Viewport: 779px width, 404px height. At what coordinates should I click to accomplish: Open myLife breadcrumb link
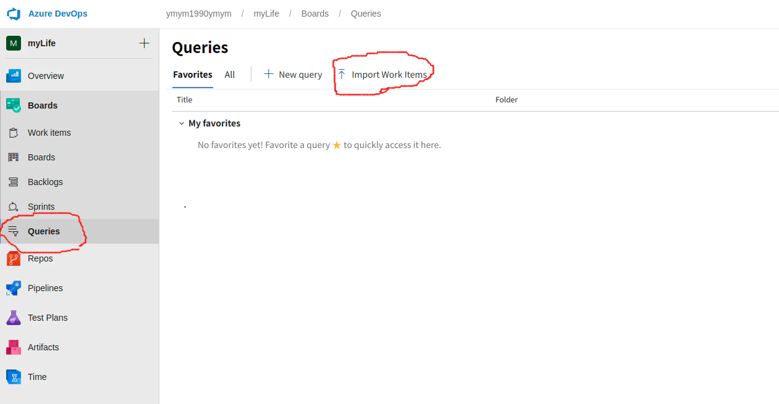(x=266, y=14)
